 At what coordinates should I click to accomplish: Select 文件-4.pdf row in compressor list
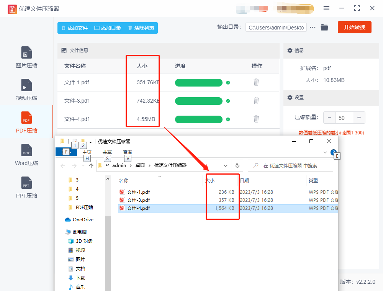pyautogui.click(x=168, y=119)
